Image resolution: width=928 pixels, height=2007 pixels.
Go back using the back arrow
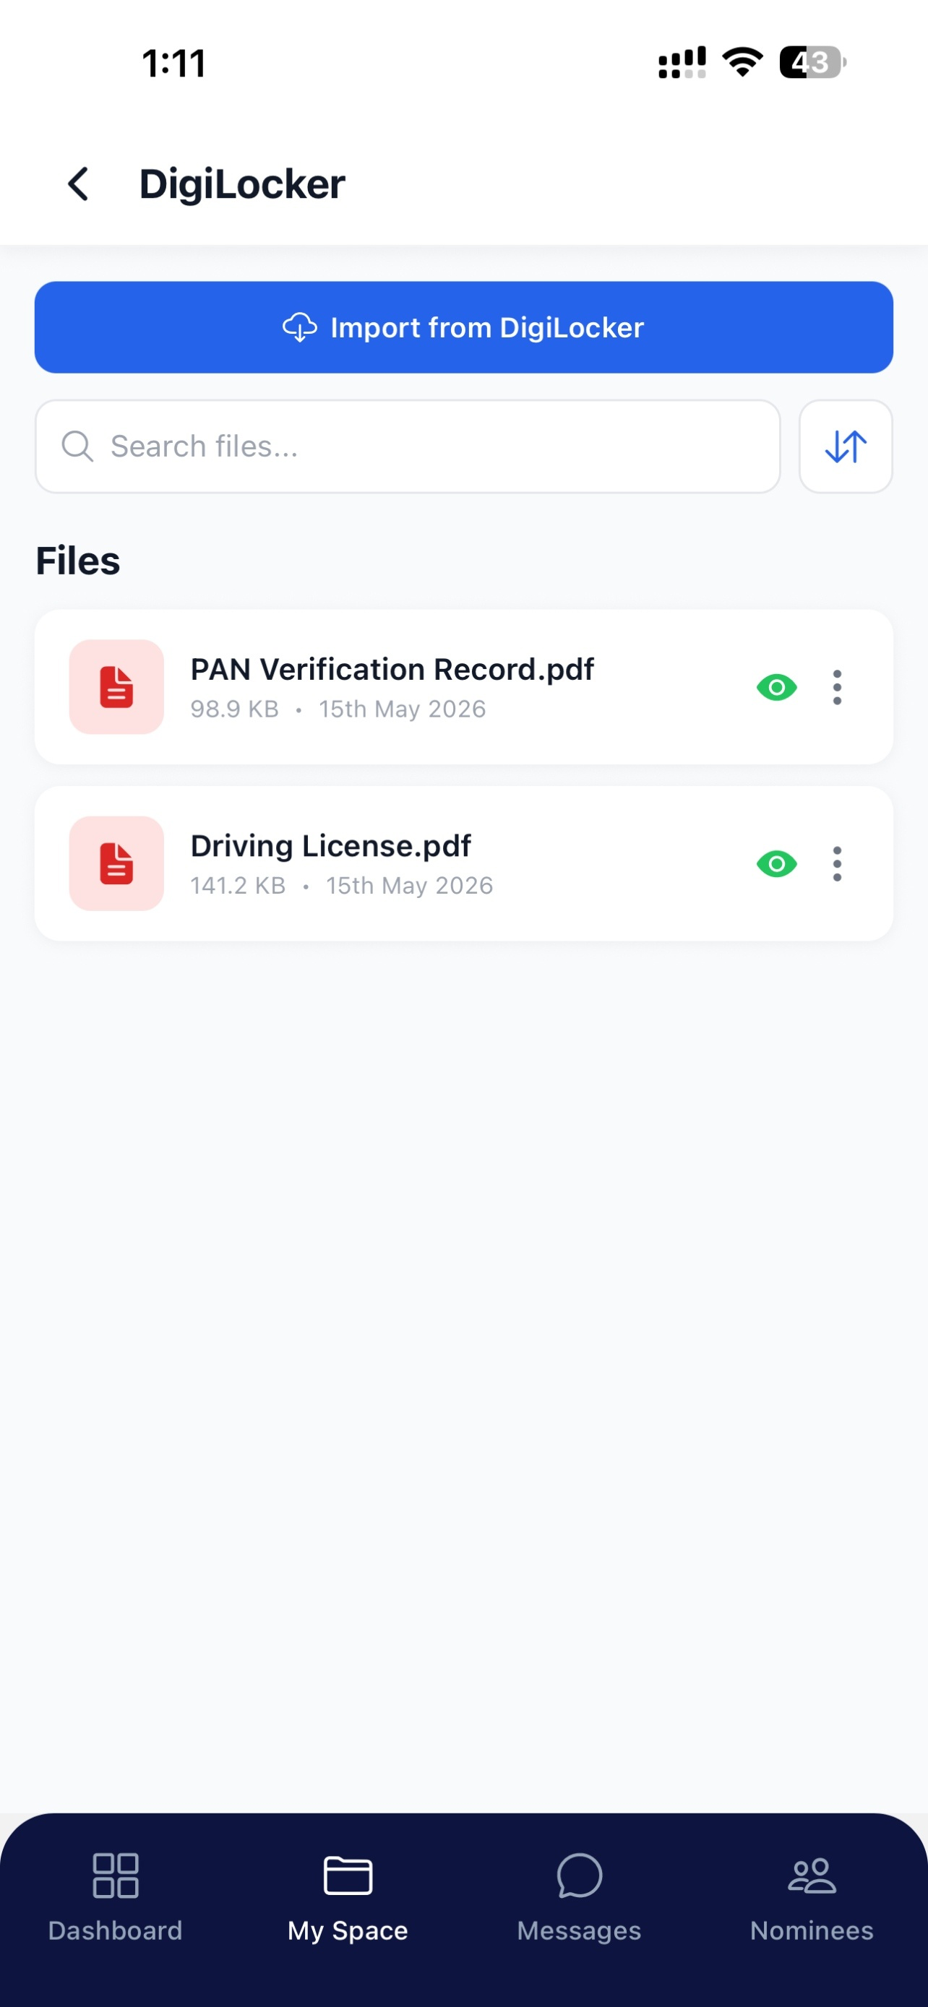[x=78, y=185]
